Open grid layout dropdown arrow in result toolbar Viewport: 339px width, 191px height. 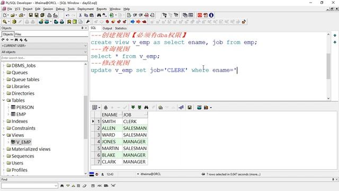click(99, 108)
